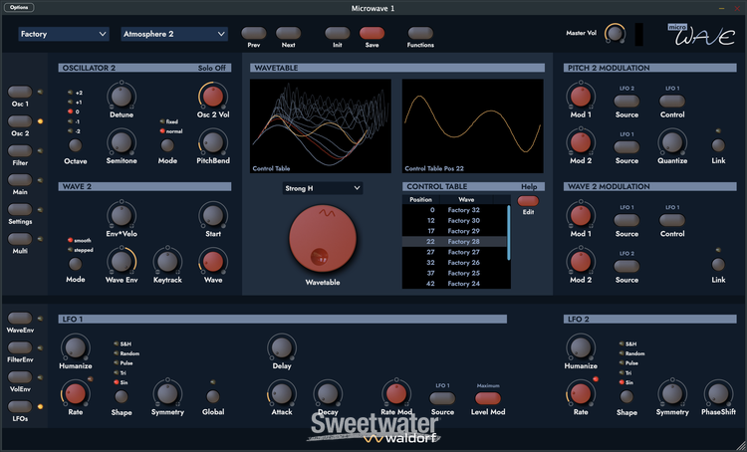Click Wave 2 Modulation Mod 1 knob
Screen dimensions: 747x452
coord(581,215)
